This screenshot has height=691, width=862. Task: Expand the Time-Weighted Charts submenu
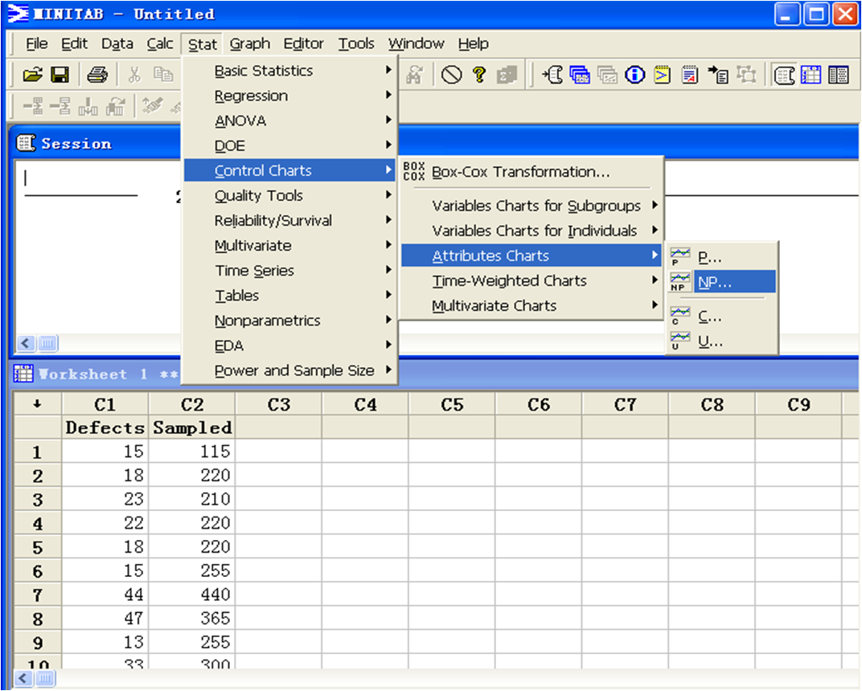pos(509,281)
